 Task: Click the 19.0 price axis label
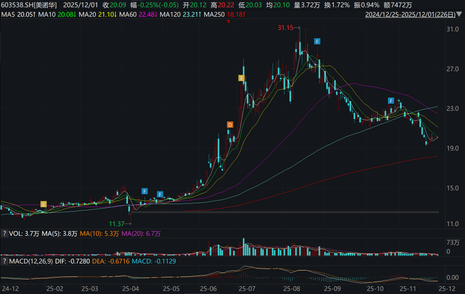453,148
